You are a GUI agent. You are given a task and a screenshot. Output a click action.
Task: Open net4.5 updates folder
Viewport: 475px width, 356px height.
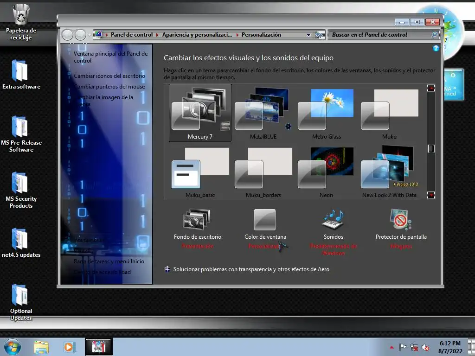(x=21, y=243)
